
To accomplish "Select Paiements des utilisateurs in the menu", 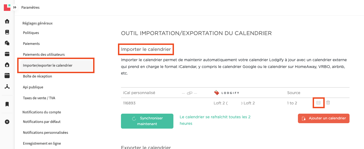I will click(x=44, y=54).
